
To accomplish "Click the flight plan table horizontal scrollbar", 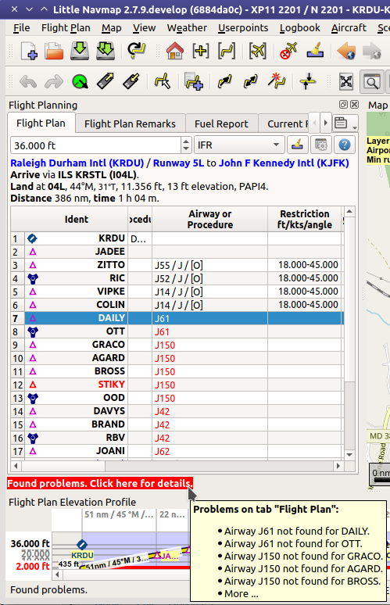I will coord(177,466).
